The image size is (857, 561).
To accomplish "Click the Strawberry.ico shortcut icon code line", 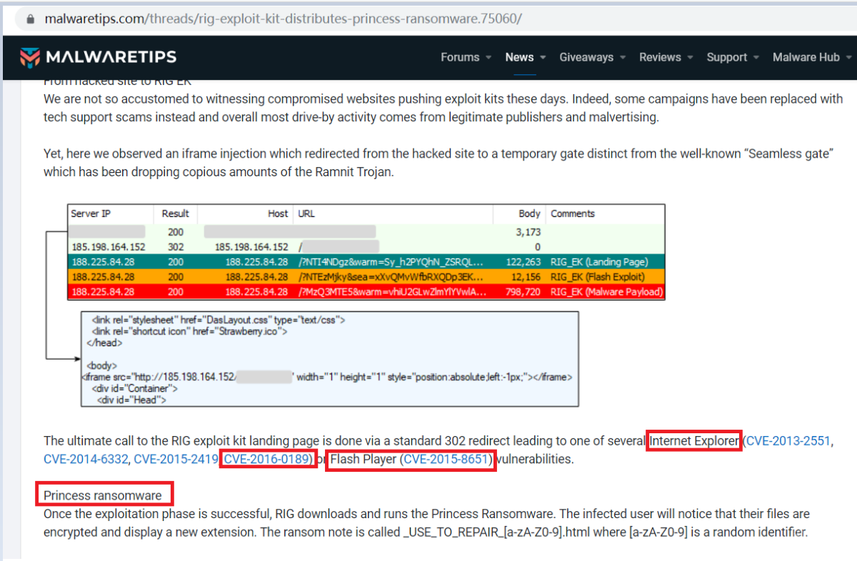I will 190,331.
